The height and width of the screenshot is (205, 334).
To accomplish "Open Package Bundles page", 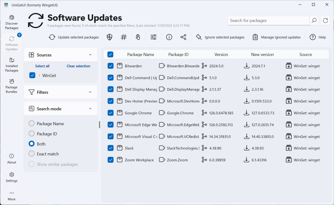I will coord(12,86).
